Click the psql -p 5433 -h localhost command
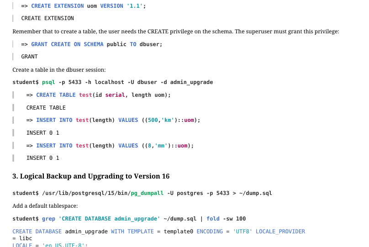The width and height of the screenshot is (369, 247). (x=113, y=82)
